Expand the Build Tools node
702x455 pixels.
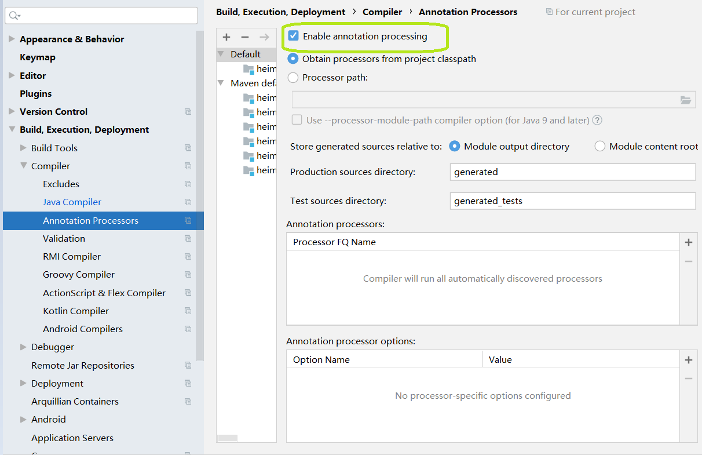[24, 148]
